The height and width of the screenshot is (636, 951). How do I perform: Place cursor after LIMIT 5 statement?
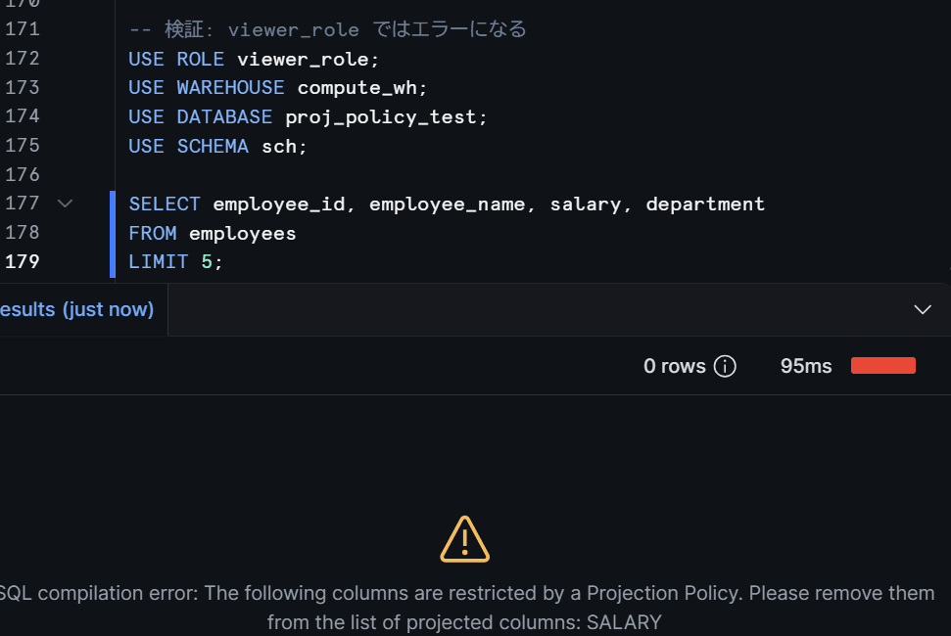(x=224, y=262)
